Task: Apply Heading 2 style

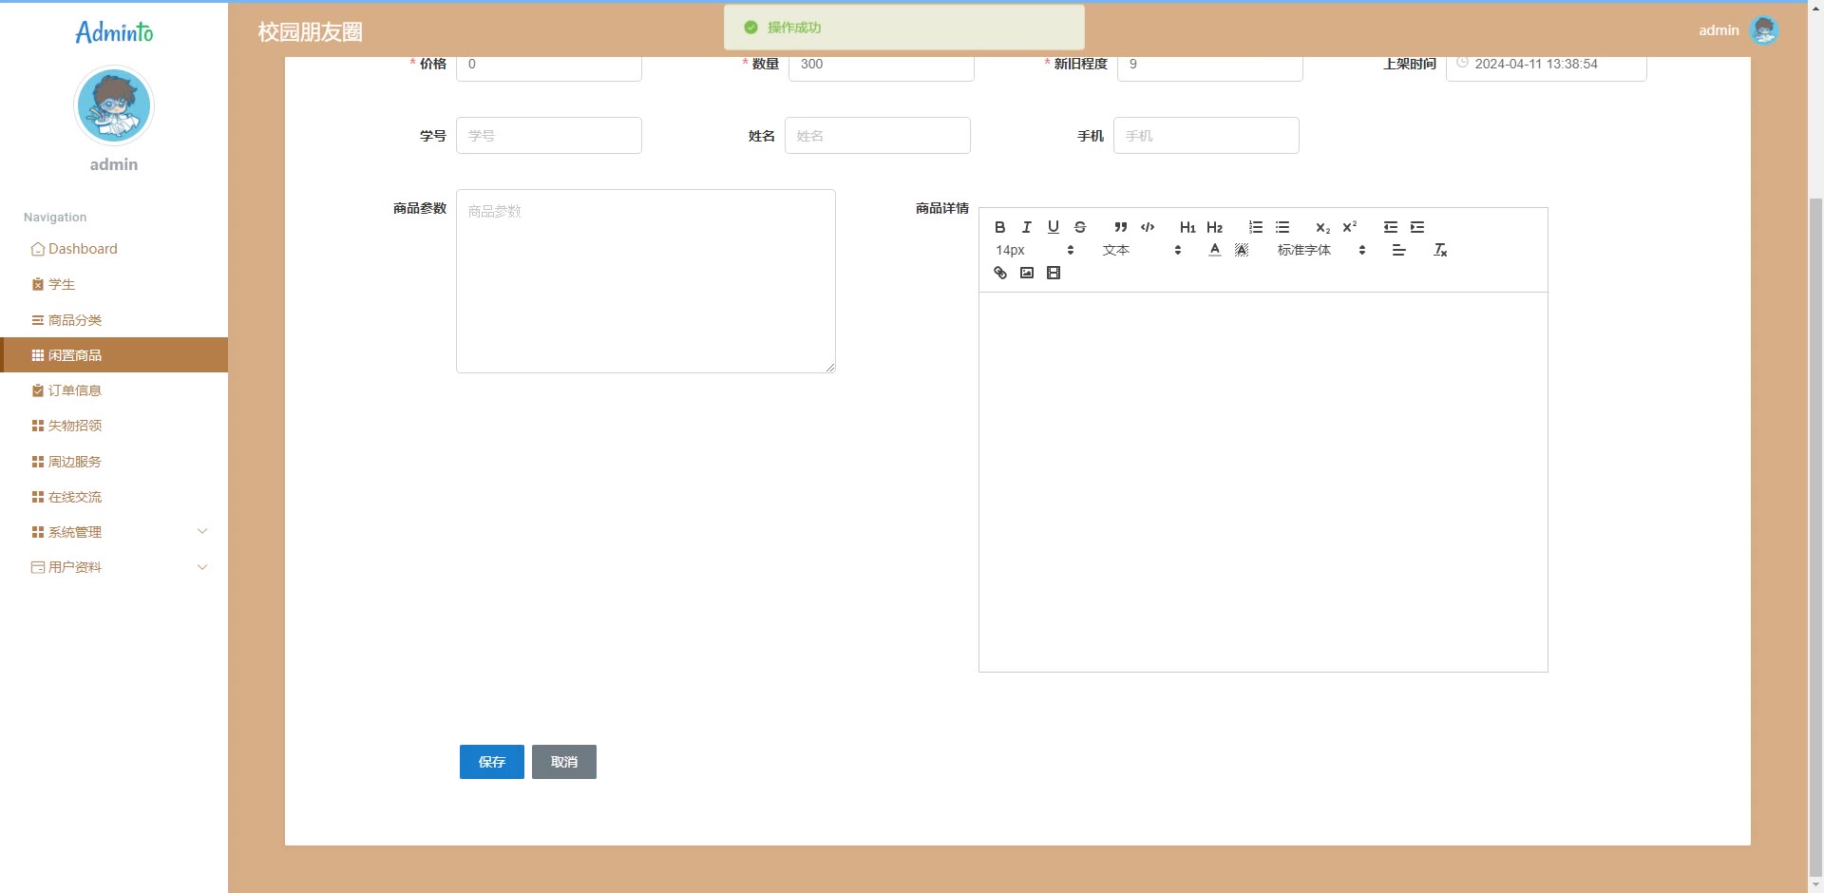Action: click(x=1214, y=227)
